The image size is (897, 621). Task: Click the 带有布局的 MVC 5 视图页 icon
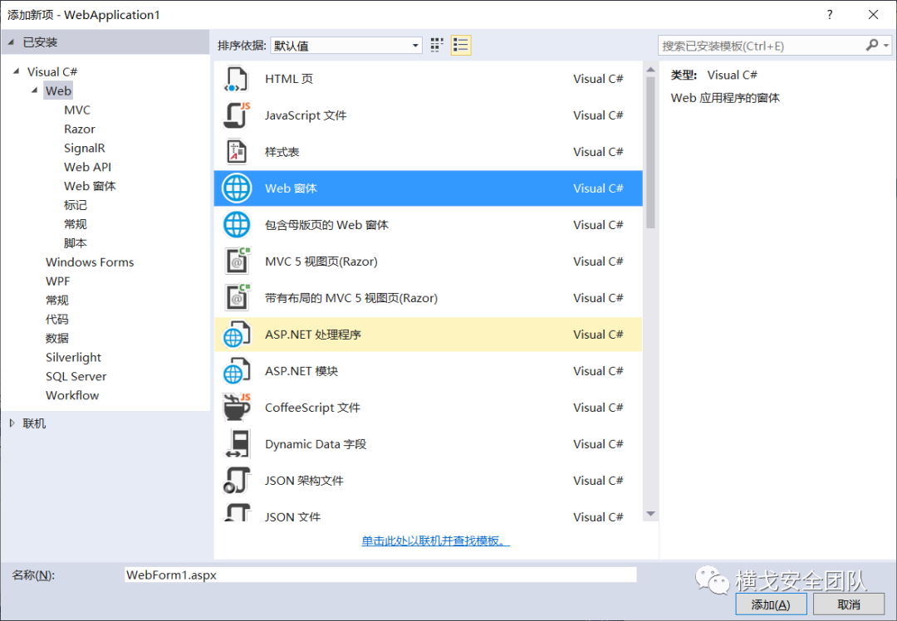238,298
